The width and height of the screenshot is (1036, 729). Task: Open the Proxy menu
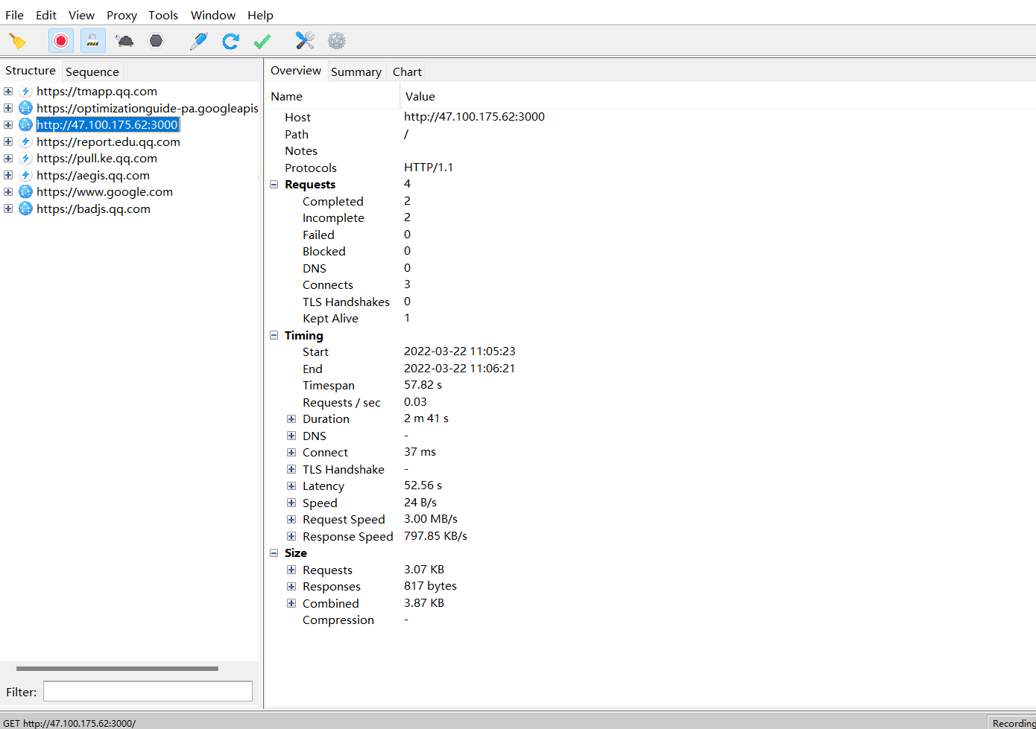(x=121, y=15)
